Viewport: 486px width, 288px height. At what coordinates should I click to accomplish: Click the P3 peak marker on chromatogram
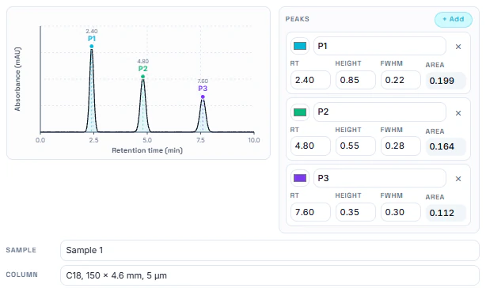[x=203, y=97]
